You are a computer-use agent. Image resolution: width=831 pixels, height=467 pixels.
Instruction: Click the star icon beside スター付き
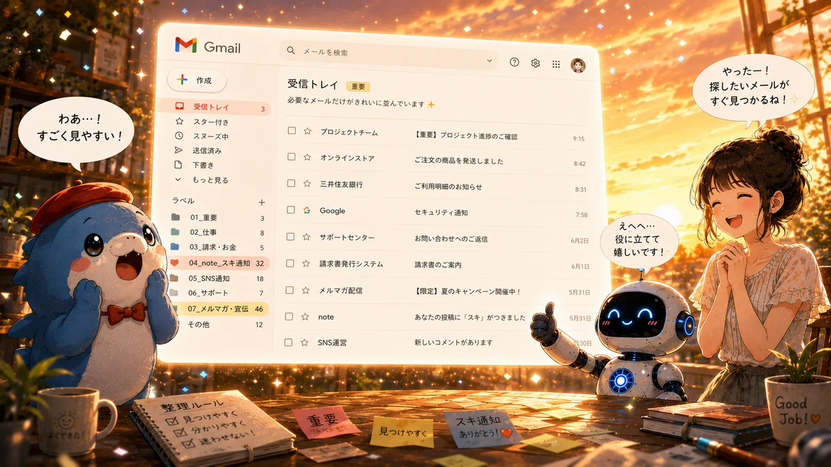[179, 121]
